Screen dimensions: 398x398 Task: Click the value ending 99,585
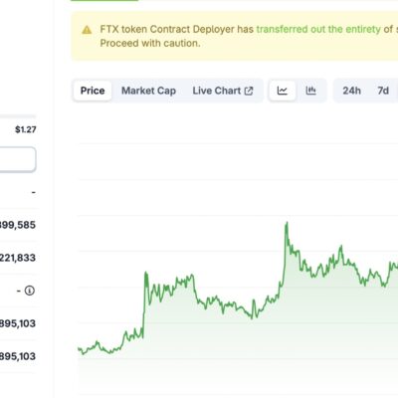tap(18, 225)
